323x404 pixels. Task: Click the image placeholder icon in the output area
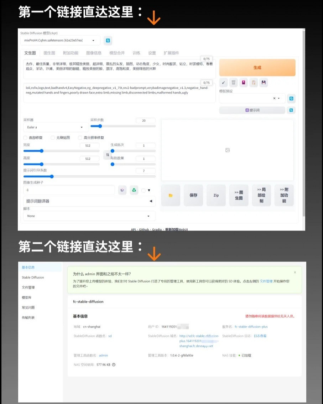tap(228, 150)
